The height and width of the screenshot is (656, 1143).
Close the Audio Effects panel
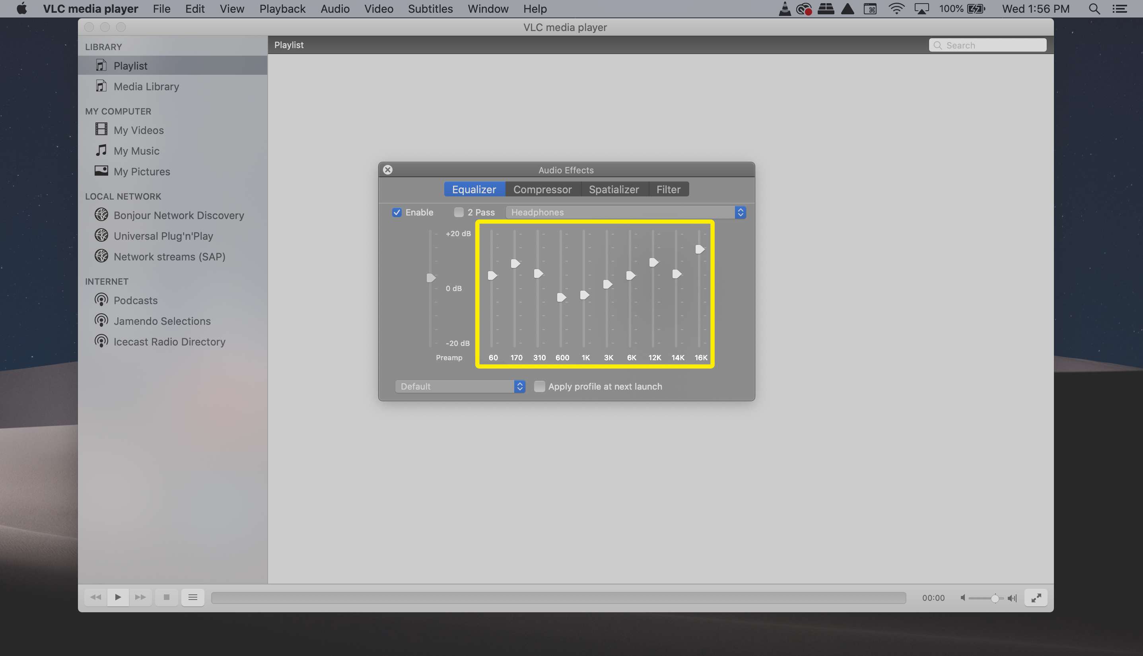click(388, 169)
